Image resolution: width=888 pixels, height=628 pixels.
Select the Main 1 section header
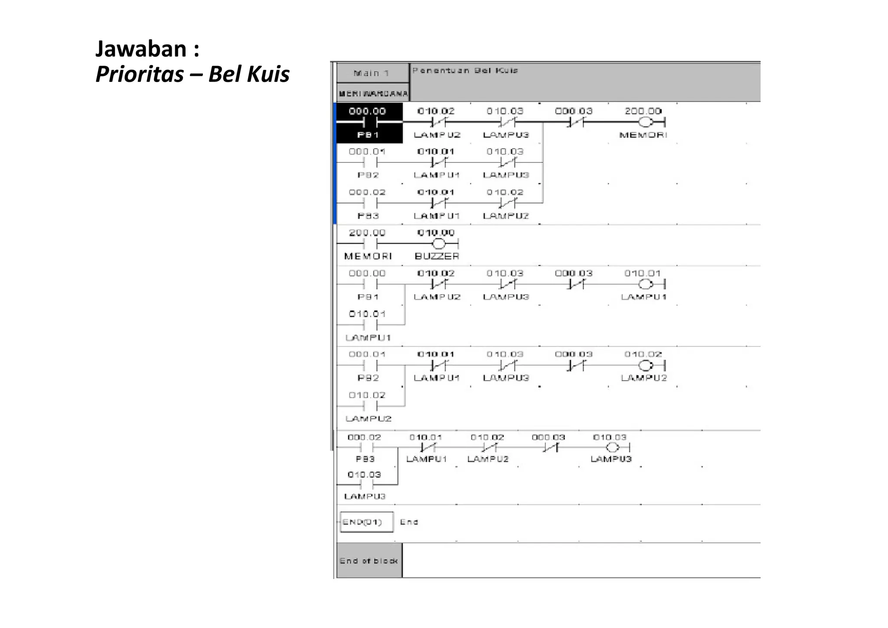click(x=372, y=73)
